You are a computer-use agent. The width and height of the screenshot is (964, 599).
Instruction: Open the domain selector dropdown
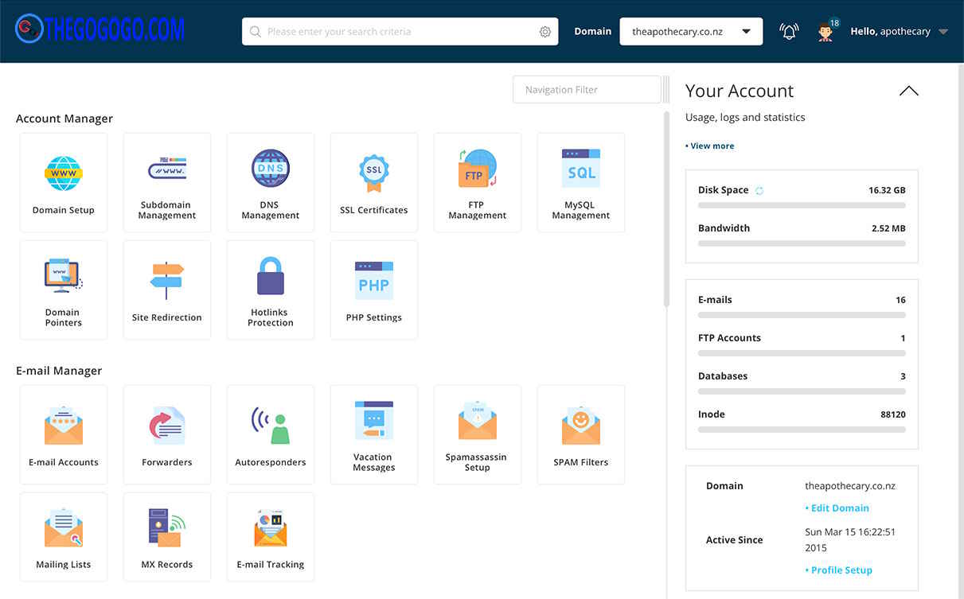[x=746, y=31]
